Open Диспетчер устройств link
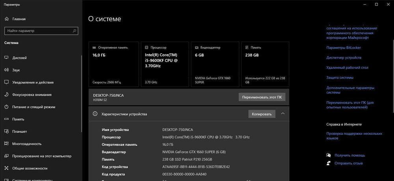 344,58
